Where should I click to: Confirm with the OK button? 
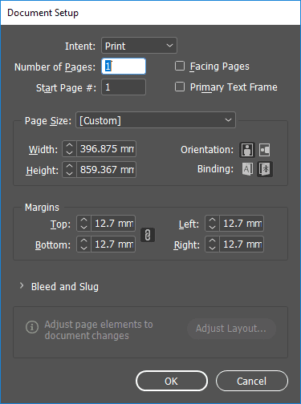point(172,381)
